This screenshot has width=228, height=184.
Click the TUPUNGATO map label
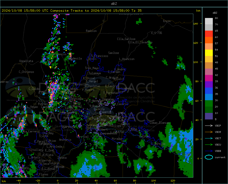click(45, 144)
